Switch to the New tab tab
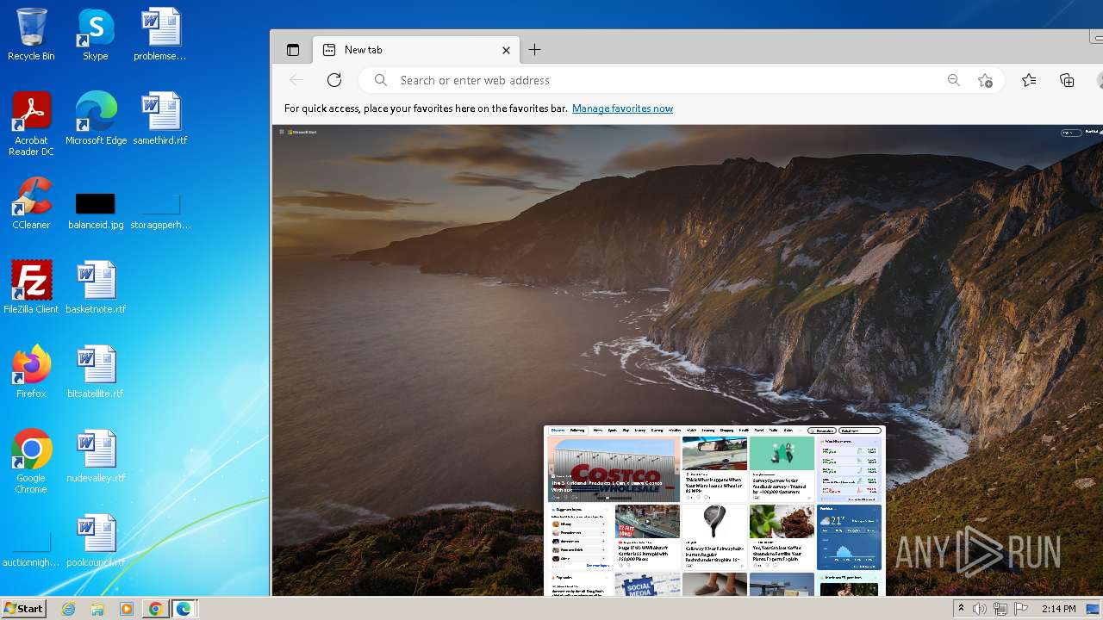Screen dimensions: 1103x620 [417, 50]
